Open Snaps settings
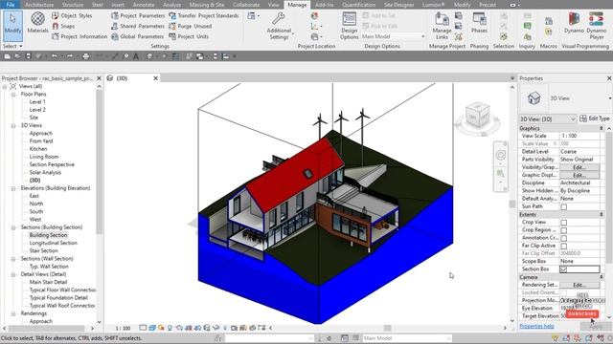613x344 pixels. 63,26
